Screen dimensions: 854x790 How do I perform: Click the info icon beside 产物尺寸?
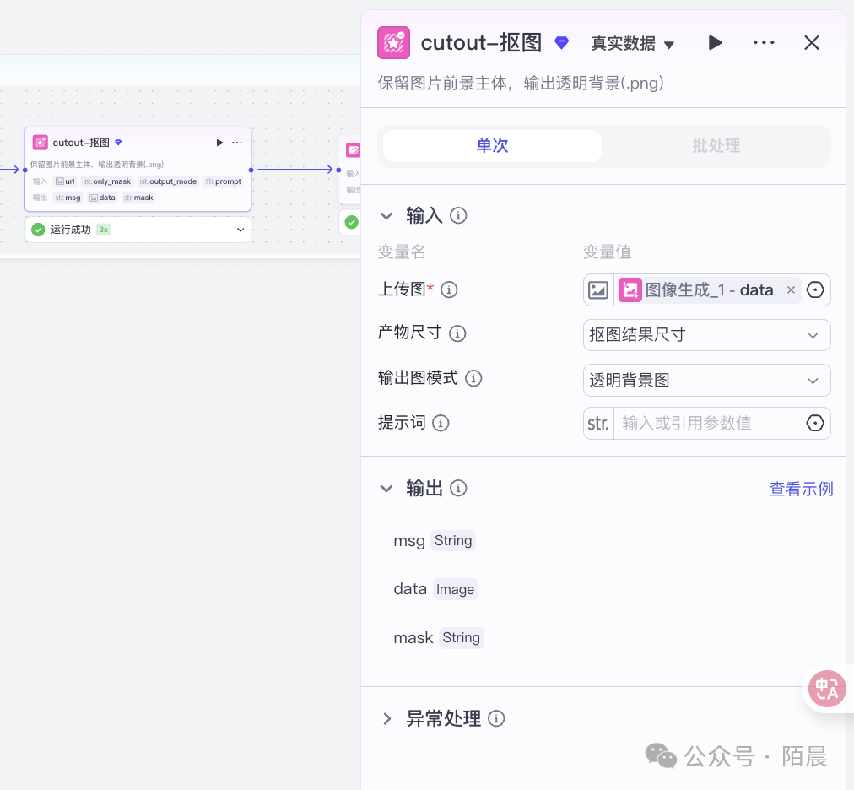coord(457,333)
